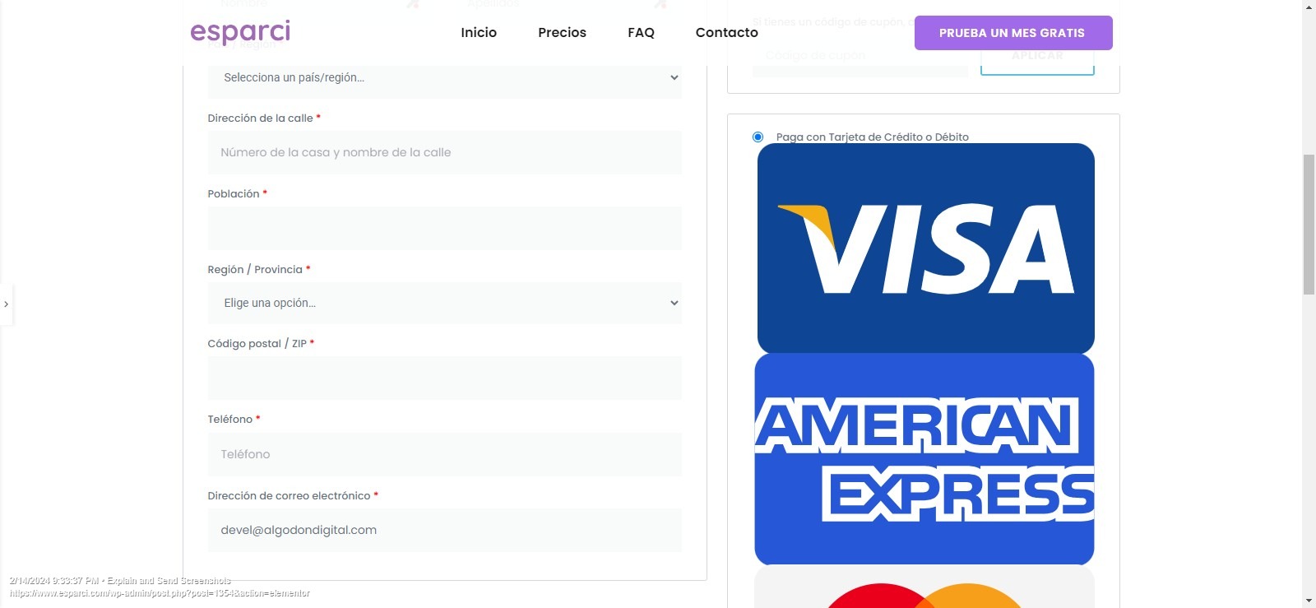1316x608 pixels.
Task: Click the scrollbar down arrow
Action: click(x=1309, y=601)
